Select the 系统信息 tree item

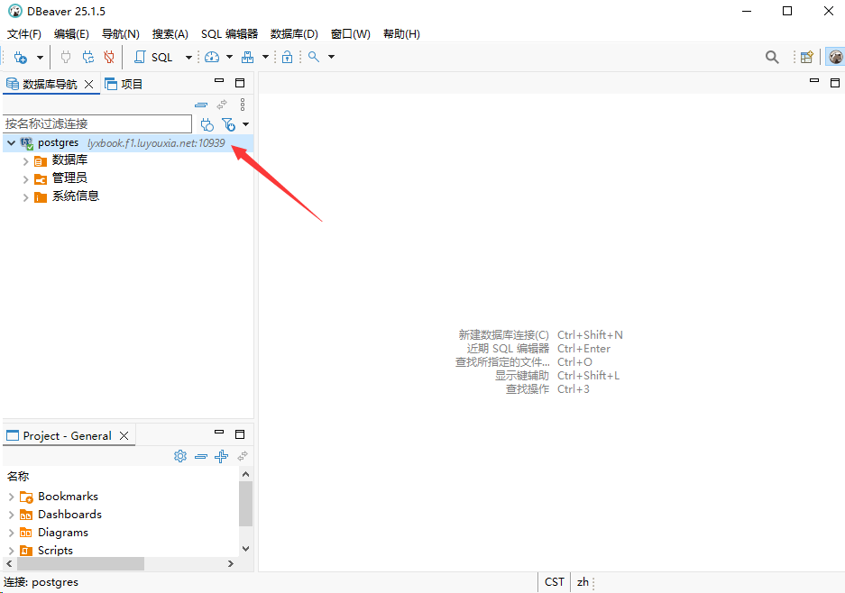click(76, 196)
